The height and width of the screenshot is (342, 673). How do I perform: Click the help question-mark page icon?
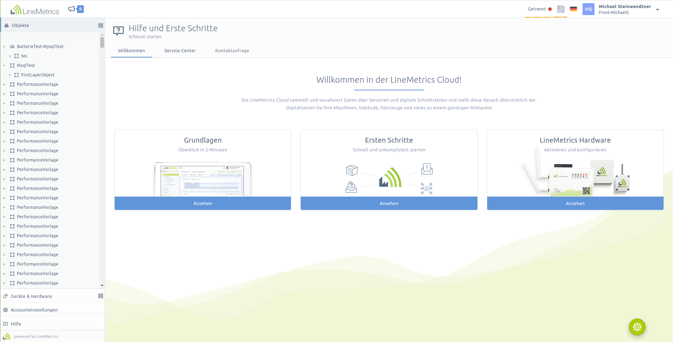coord(118,31)
